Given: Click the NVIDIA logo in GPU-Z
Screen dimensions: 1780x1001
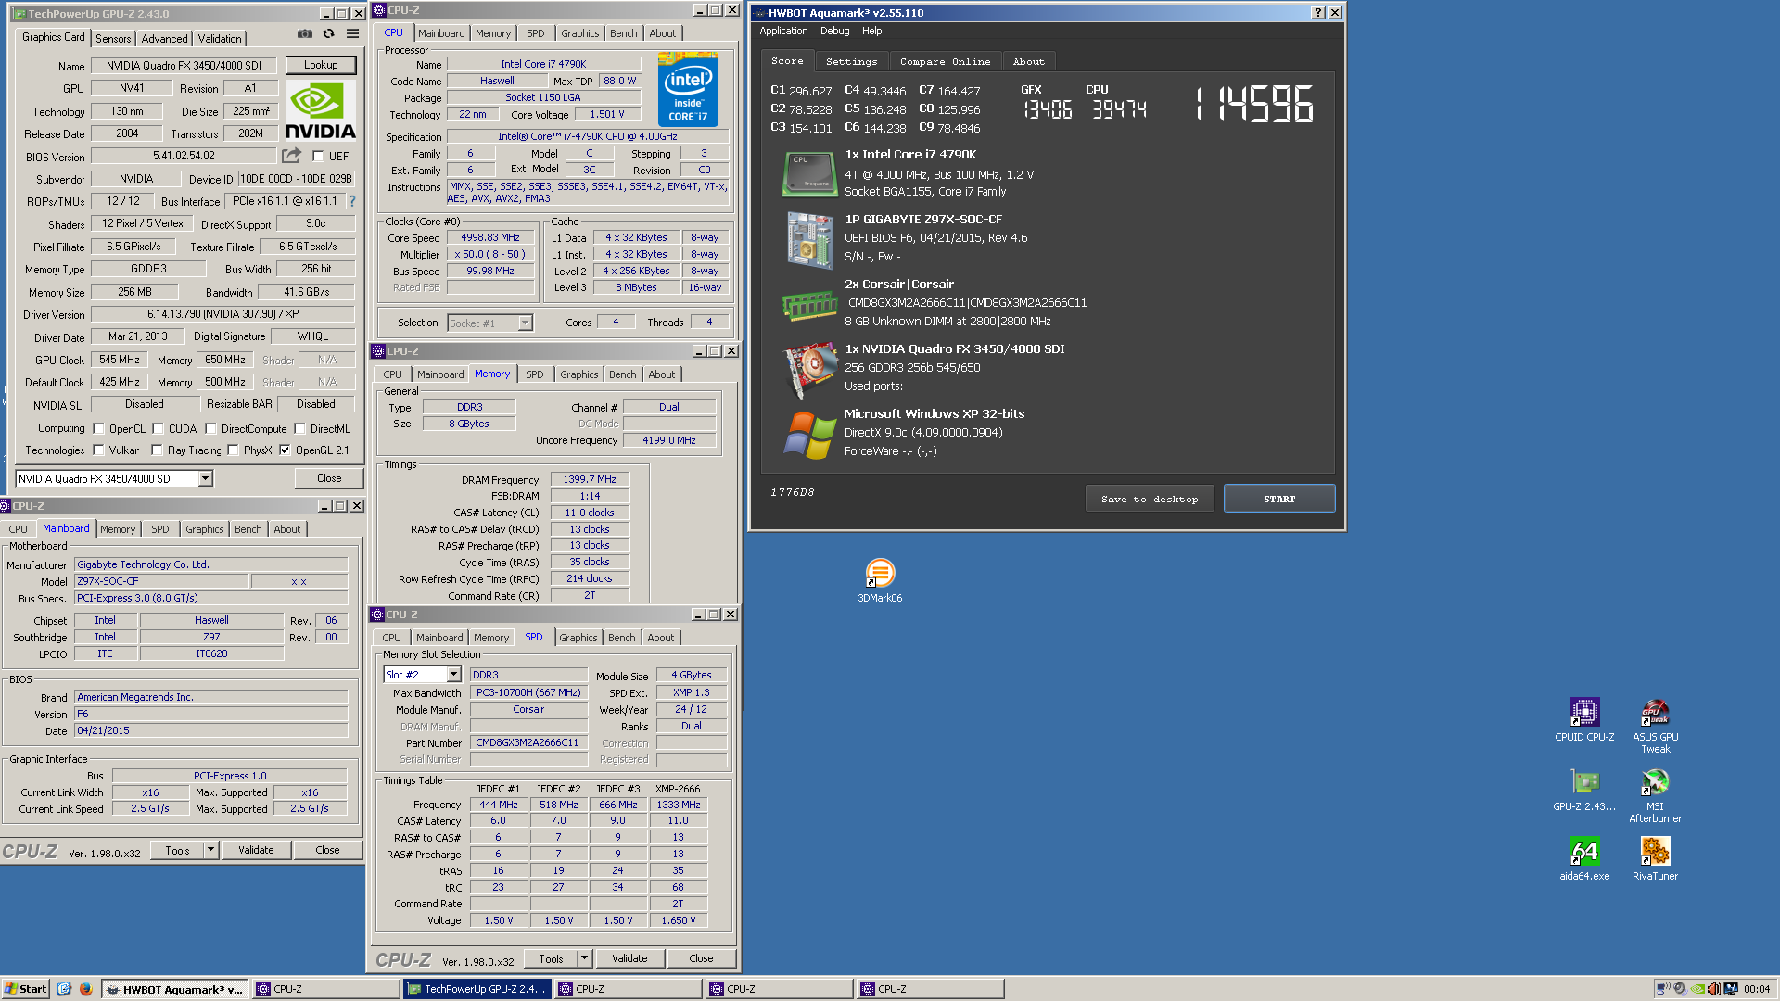Looking at the screenshot, I should 320,109.
